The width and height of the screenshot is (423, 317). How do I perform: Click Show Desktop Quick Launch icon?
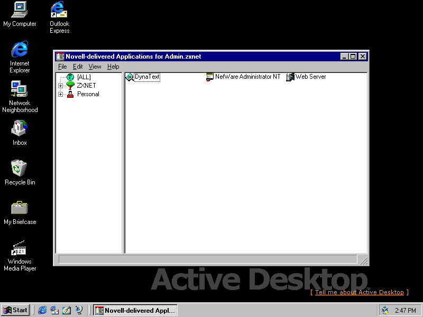[x=67, y=310]
